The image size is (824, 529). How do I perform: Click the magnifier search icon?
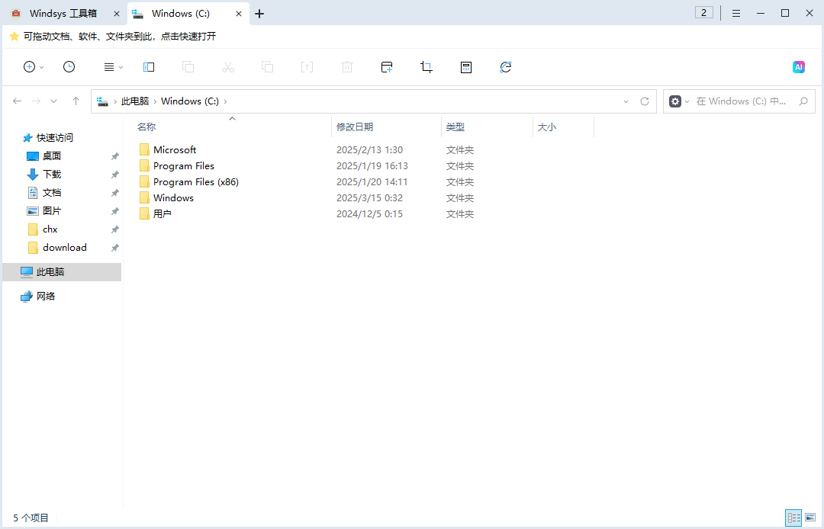pos(803,101)
